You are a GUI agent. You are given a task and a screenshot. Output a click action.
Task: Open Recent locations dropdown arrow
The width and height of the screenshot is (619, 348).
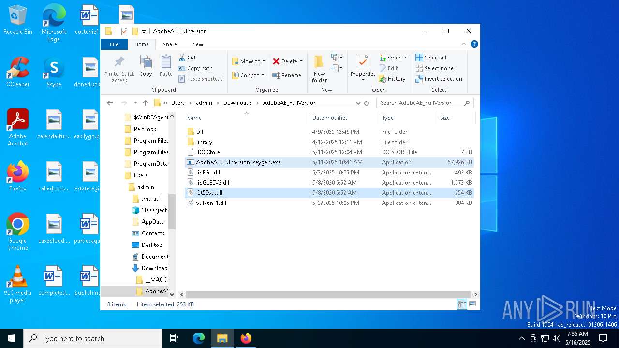coord(135,103)
